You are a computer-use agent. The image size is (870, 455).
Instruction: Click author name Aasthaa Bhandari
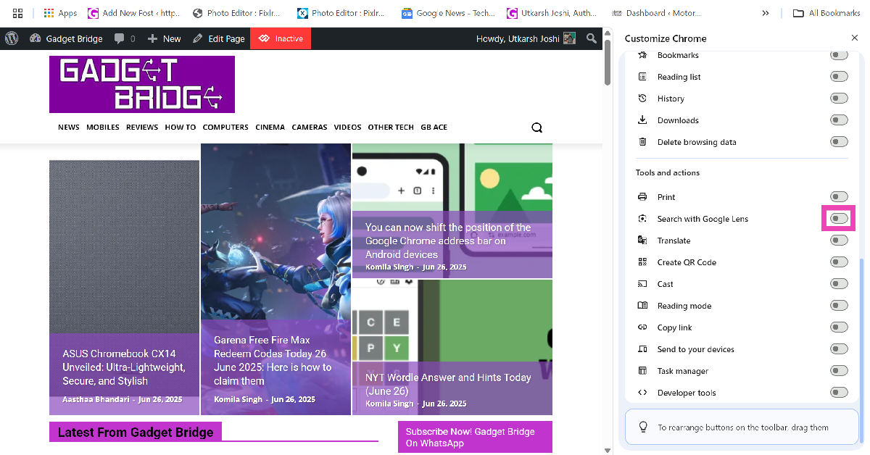pyautogui.click(x=96, y=399)
